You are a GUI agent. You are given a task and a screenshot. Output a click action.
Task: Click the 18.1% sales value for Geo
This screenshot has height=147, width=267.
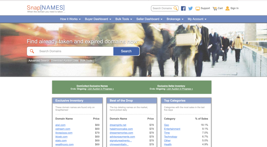(204, 125)
